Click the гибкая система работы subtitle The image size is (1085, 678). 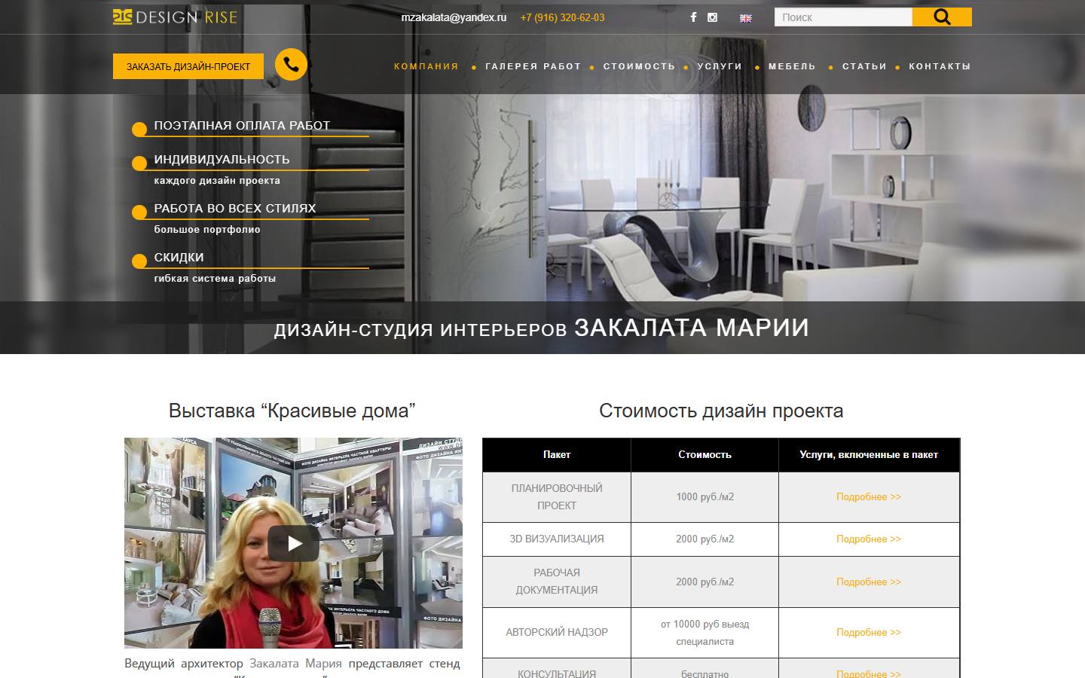coord(215,279)
